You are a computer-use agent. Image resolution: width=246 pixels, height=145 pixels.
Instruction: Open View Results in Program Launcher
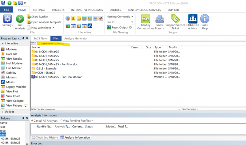[14, 59]
